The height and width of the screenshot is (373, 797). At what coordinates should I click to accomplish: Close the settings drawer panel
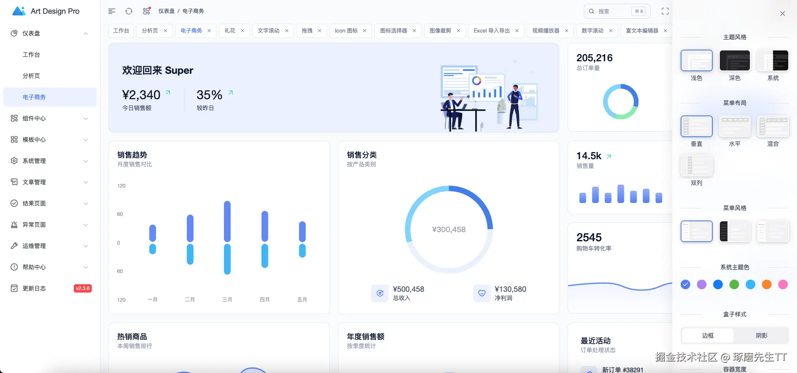click(782, 14)
